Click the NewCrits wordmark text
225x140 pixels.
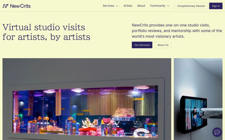[20, 6]
